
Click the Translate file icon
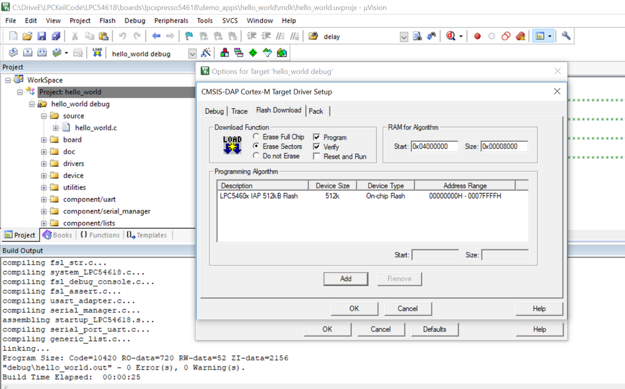pos(13,53)
